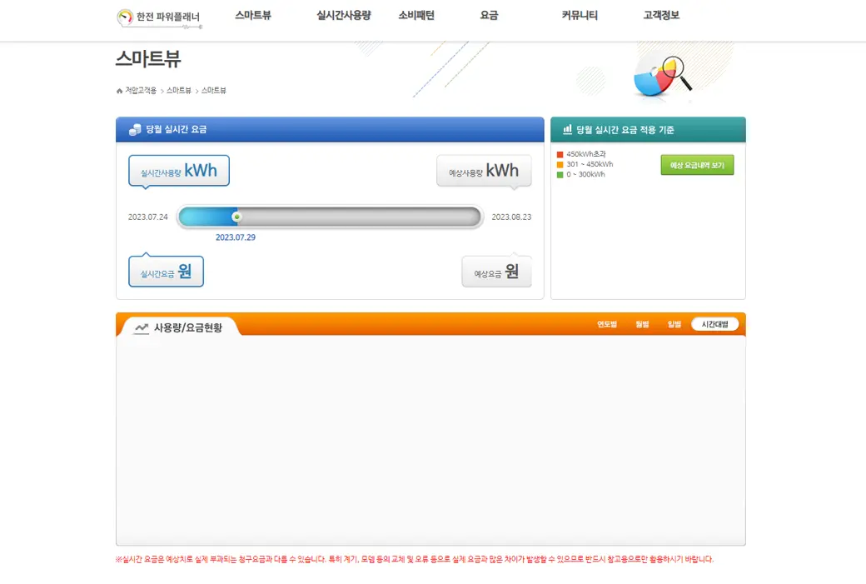
Task: Switch to the 월별 view
Action: pos(641,324)
